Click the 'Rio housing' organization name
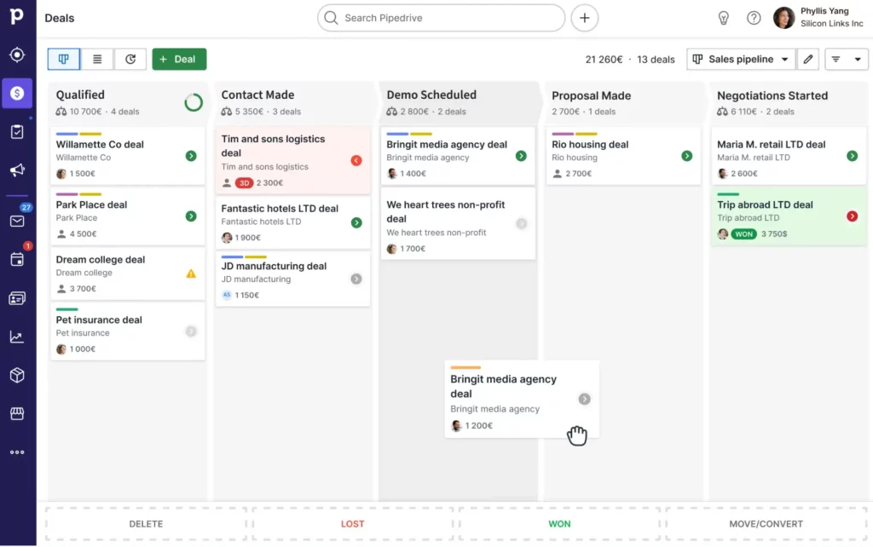This screenshot has width=873, height=547. click(x=574, y=158)
